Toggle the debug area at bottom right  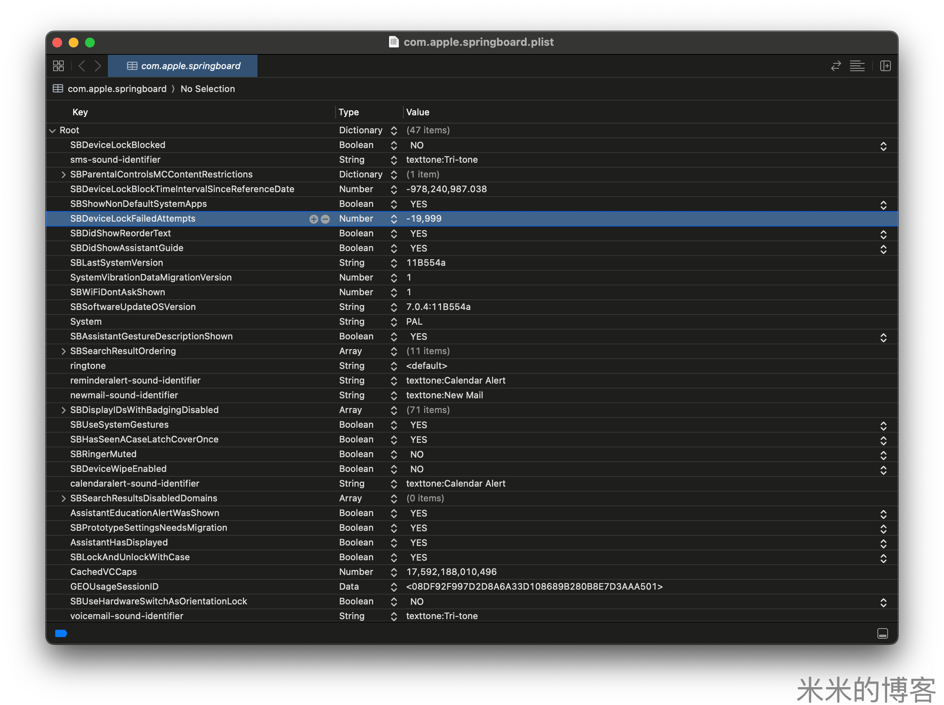[882, 634]
